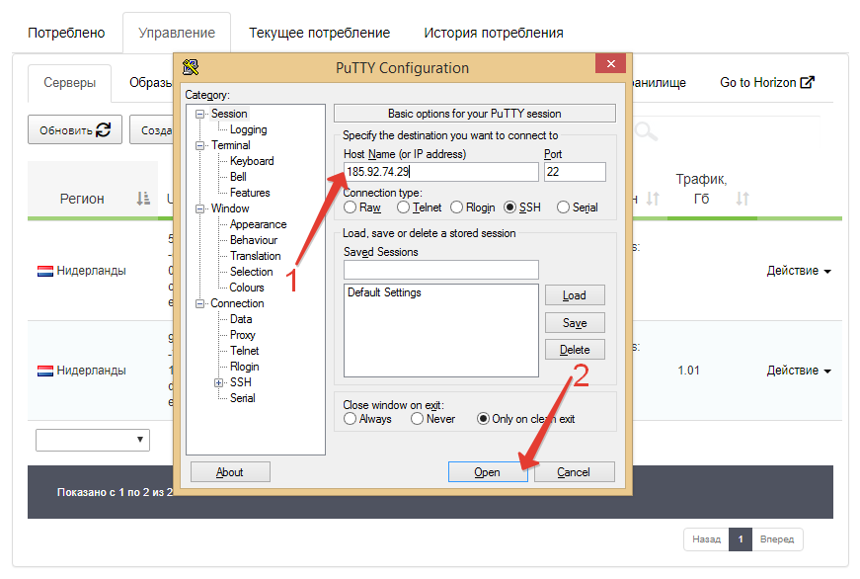Select Keyboard in category tree
The height and width of the screenshot is (579, 860).
tap(252, 161)
